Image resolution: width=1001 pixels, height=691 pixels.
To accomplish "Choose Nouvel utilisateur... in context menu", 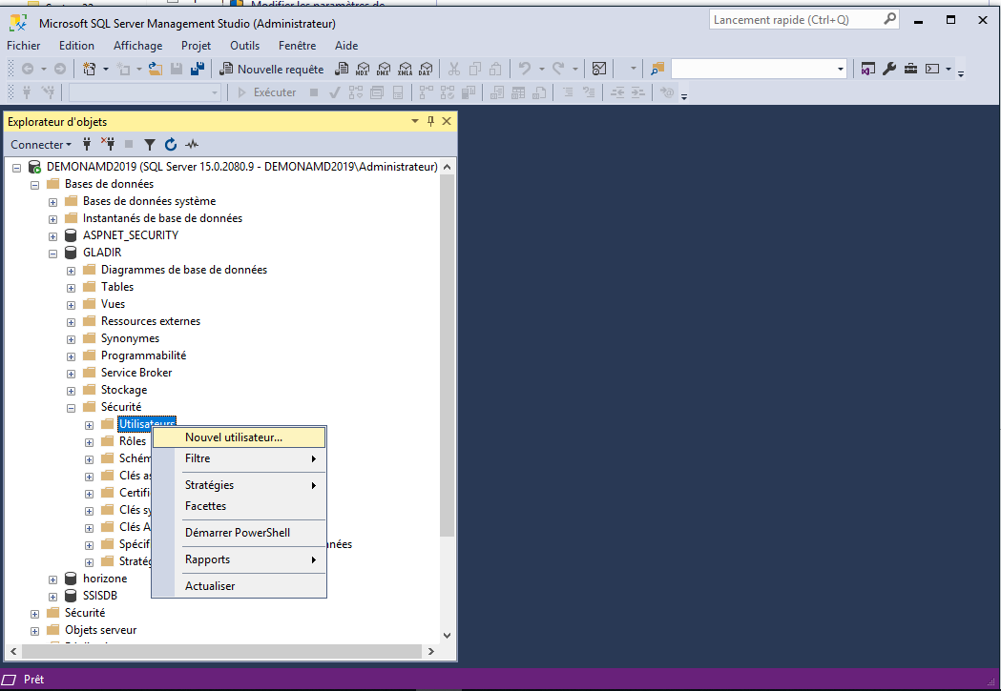I will [x=240, y=437].
